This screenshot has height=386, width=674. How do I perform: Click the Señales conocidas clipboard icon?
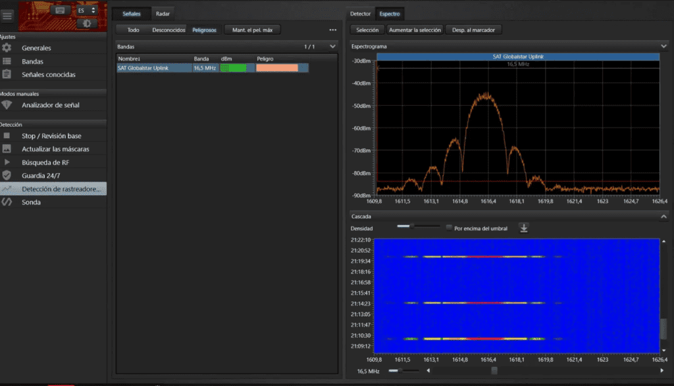click(x=7, y=74)
